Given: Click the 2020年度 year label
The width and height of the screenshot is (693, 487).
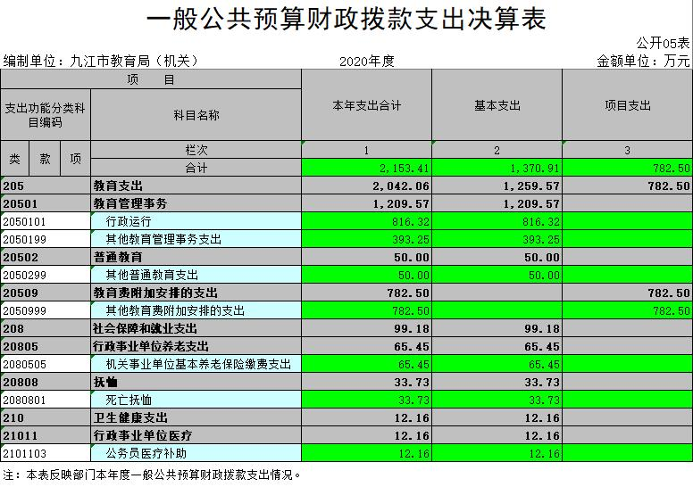Looking at the screenshot, I should pos(366,62).
